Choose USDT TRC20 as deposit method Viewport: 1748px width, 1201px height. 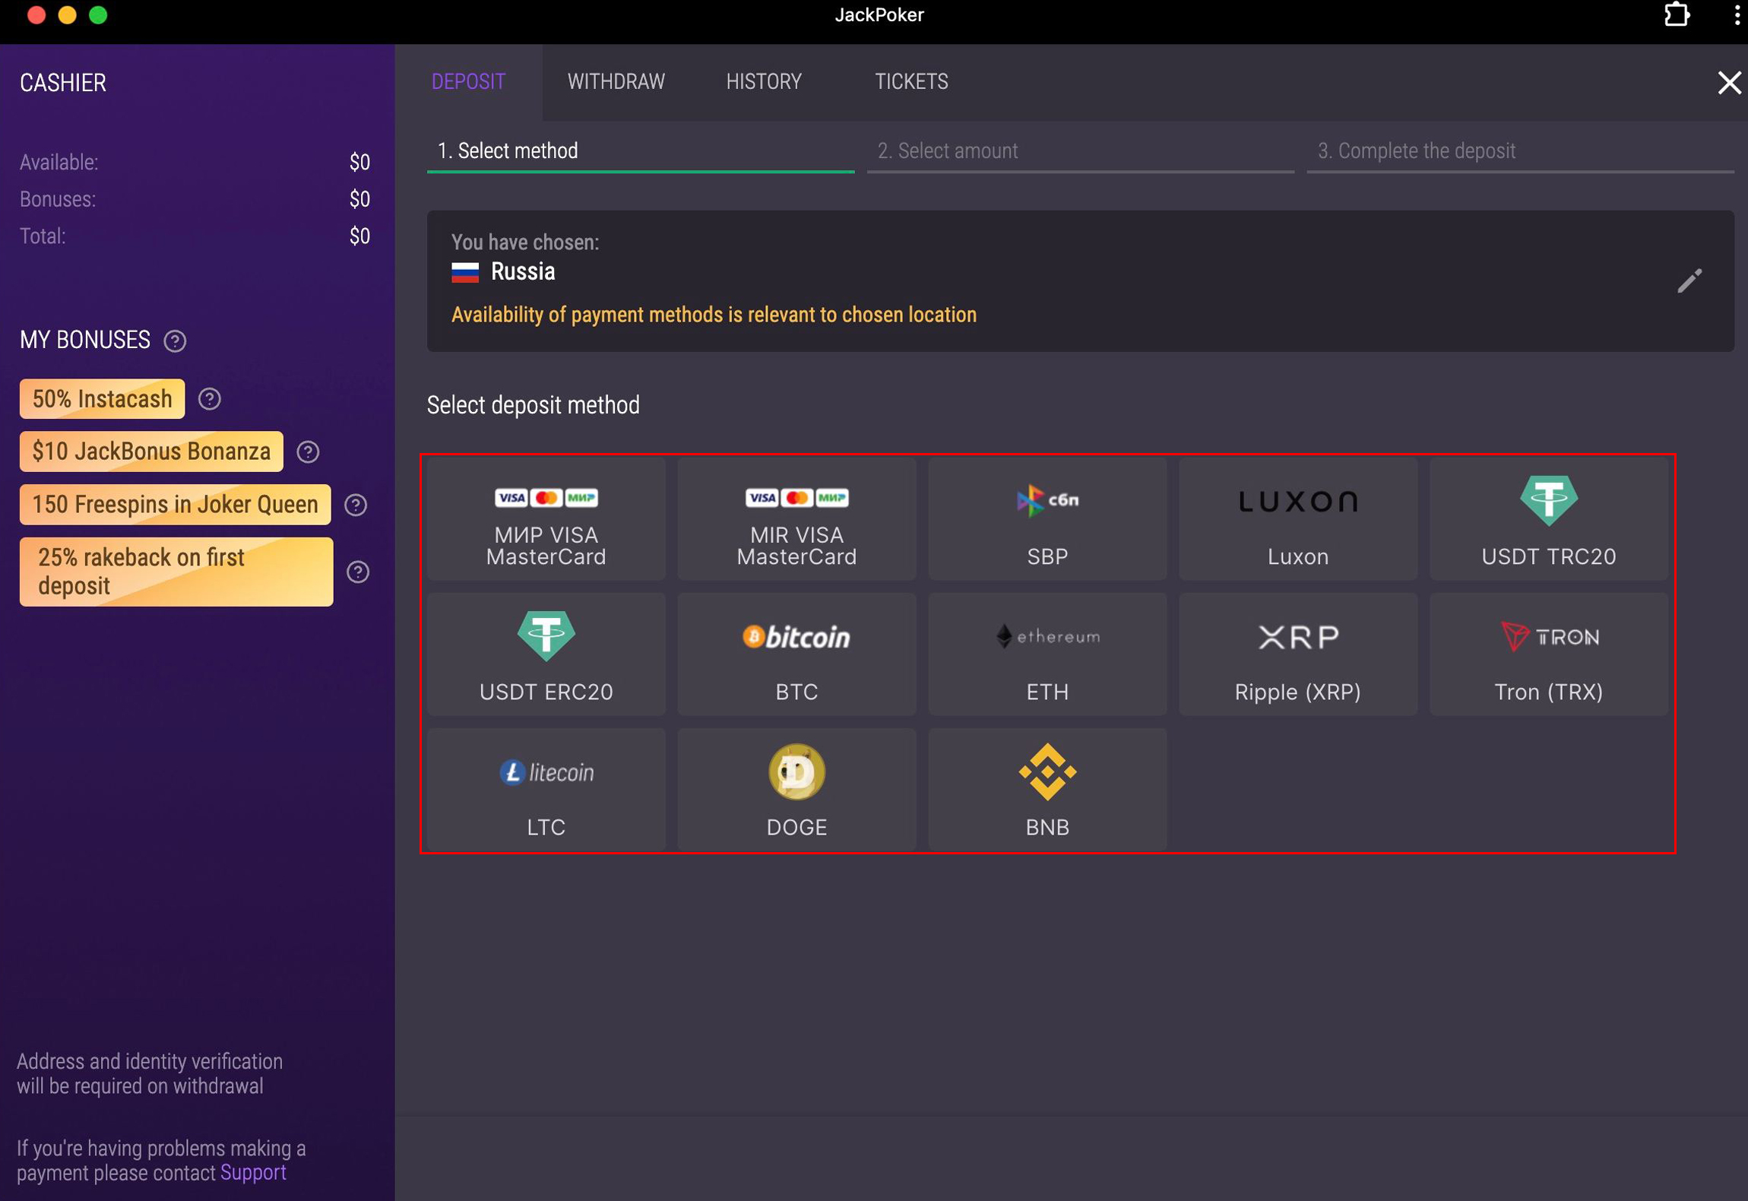pyautogui.click(x=1548, y=519)
